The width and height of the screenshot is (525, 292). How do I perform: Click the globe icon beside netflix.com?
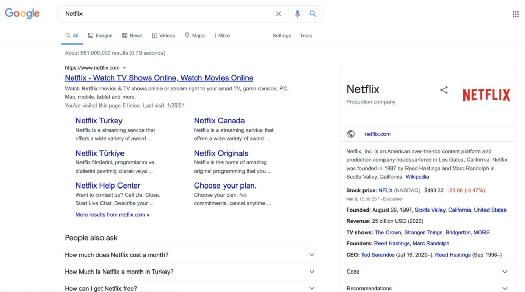pos(351,134)
